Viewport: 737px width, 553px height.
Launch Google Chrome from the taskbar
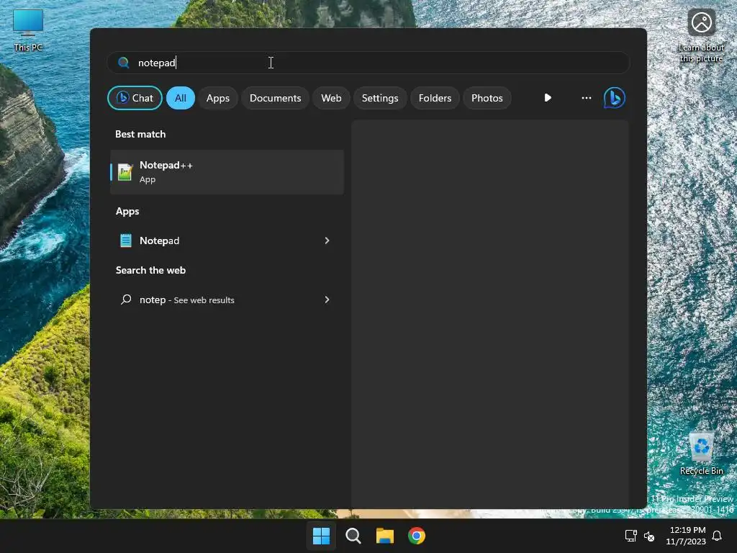point(417,536)
